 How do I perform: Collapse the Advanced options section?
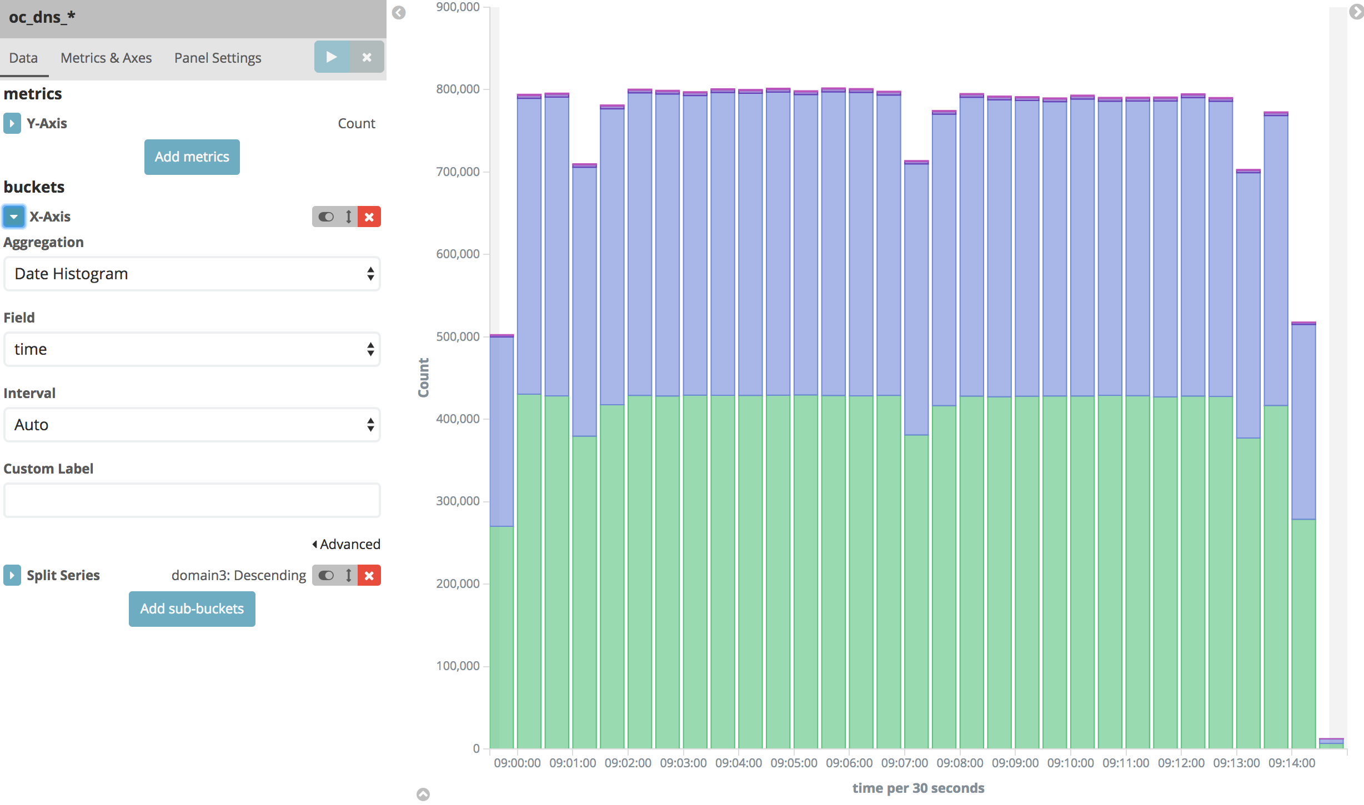point(346,544)
